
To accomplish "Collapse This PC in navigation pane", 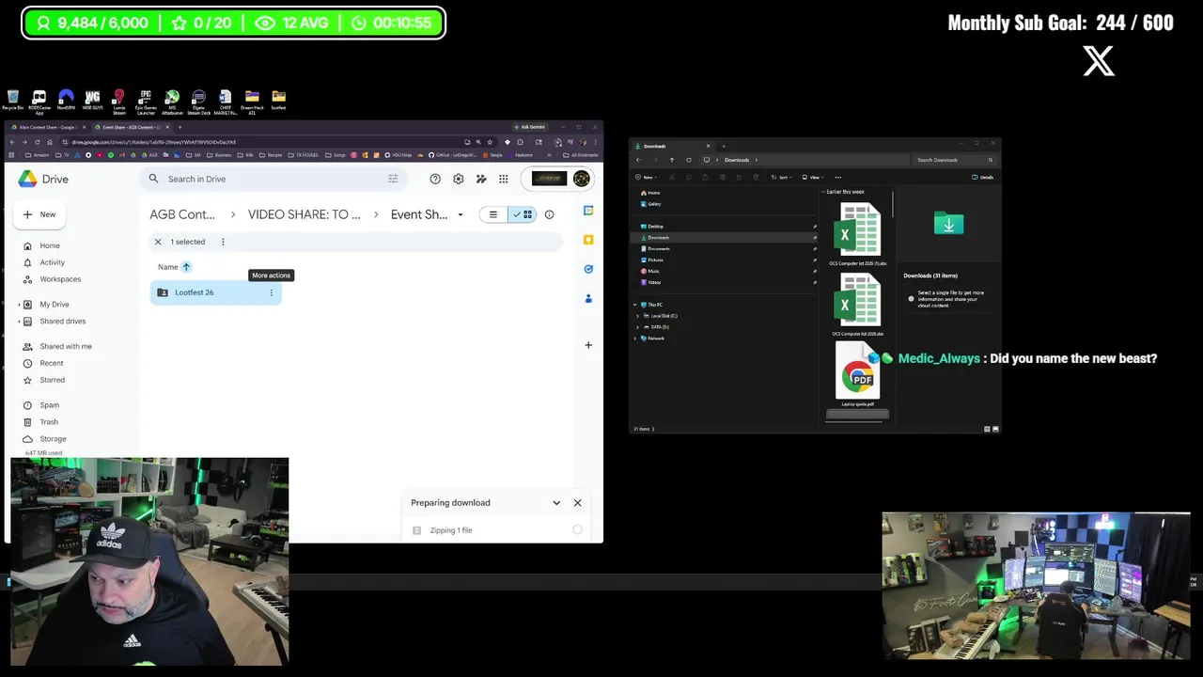I will coord(636,305).
